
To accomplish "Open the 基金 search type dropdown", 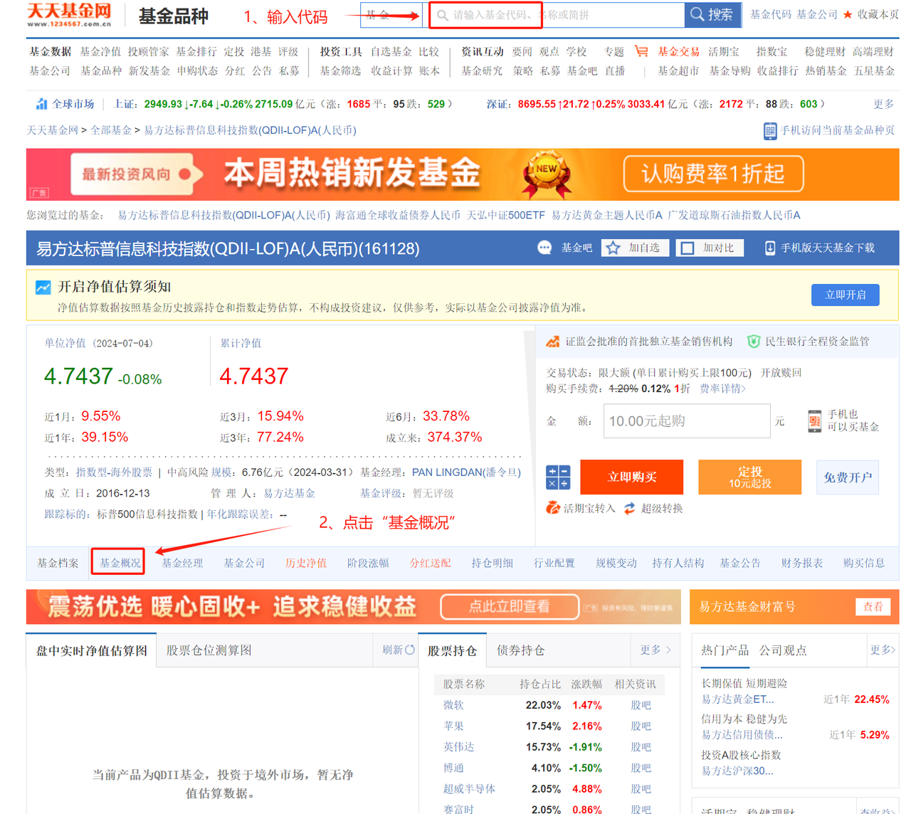I will (x=391, y=15).
